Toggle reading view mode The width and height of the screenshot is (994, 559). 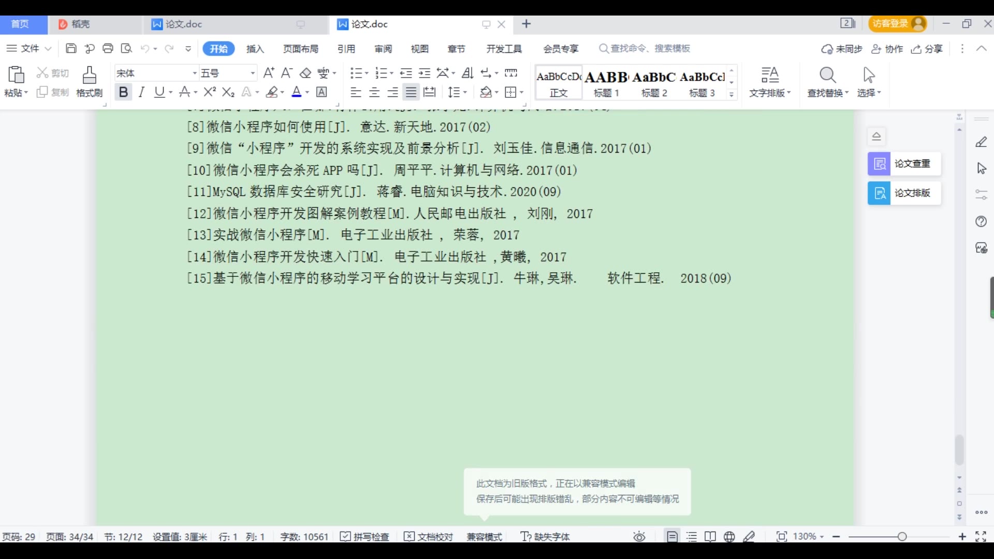(x=710, y=537)
